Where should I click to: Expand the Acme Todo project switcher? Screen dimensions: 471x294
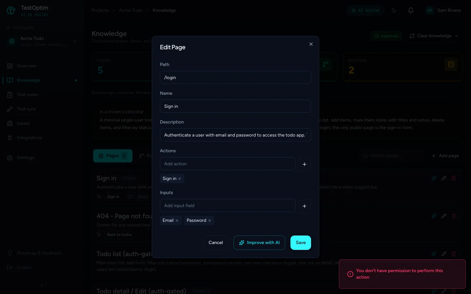[x=42, y=41]
